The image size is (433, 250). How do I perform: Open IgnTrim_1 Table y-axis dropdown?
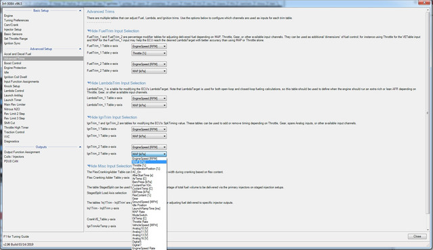tap(149, 136)
